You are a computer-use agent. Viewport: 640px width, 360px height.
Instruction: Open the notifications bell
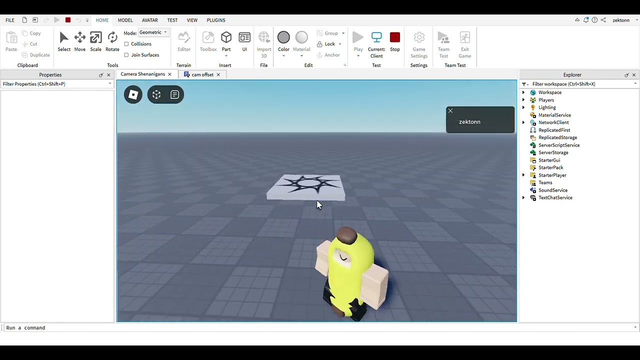coord(586,20)
